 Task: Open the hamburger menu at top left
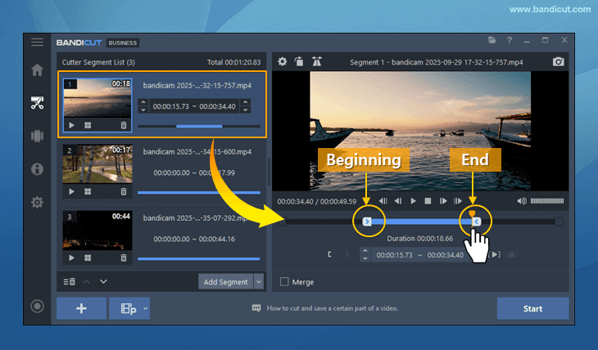pyautogui.click(x=37, y=42)
